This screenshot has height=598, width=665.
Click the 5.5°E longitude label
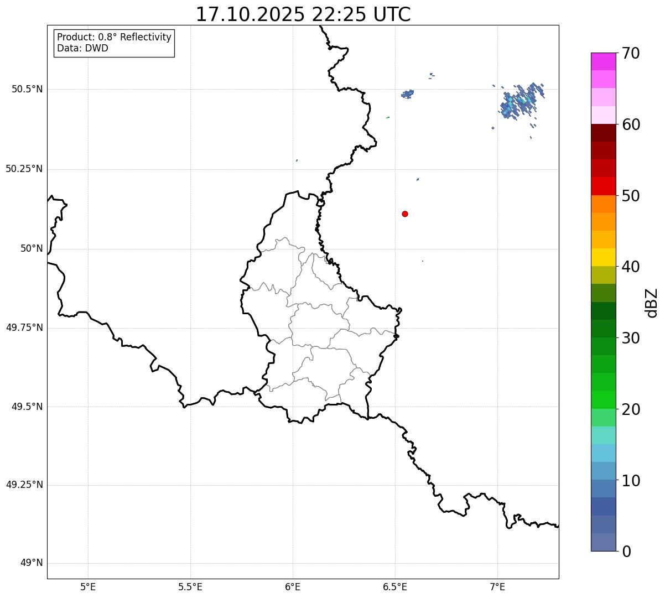click(190, 587)
